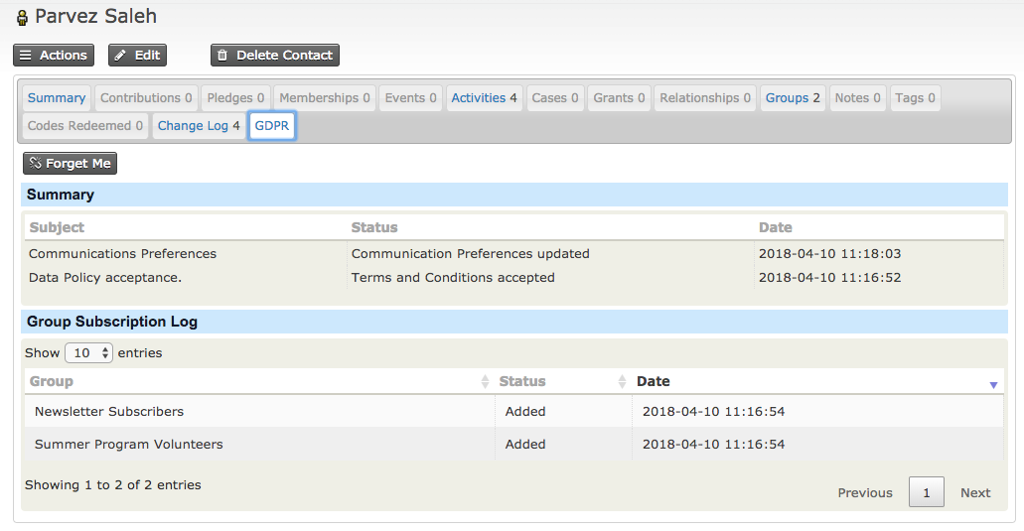Open the Activities tab

[484, 98]
